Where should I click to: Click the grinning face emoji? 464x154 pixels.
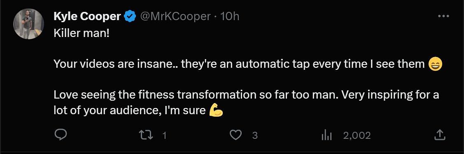[x=435, y=64]
